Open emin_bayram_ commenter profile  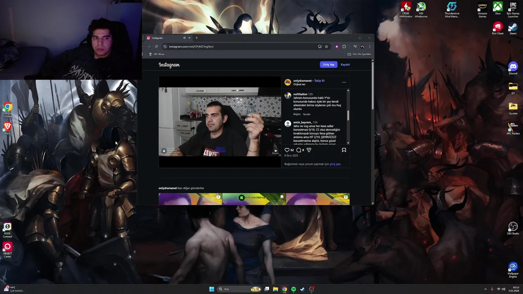click(x=302, y=122)
